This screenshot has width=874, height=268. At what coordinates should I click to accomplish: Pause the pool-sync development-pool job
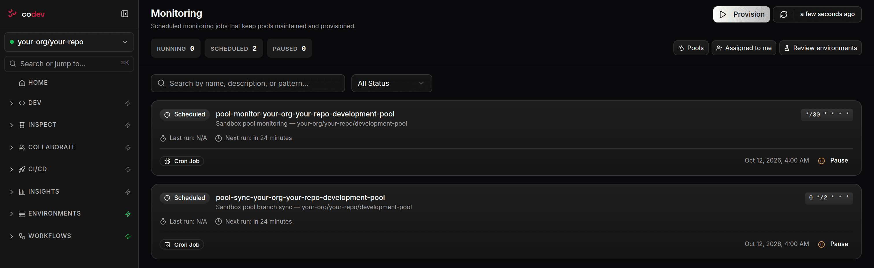click(x=833, y=244)
